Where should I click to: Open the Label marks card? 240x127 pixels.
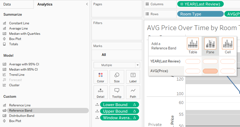tap(133, 77)
